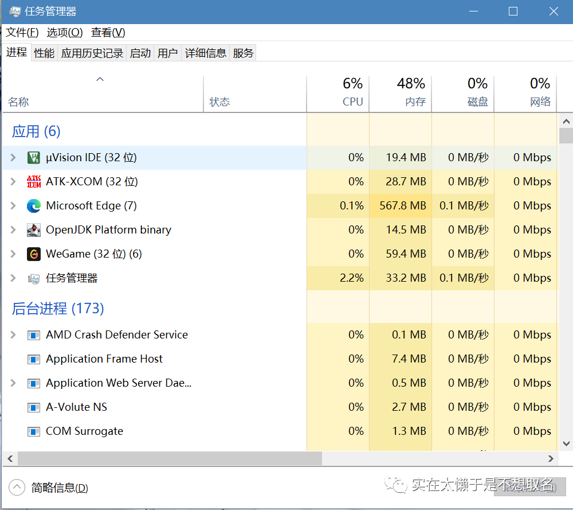Viewport: 573px width, 510px height.
Task: Open the 启动 tab
Action: click(140, 53)
